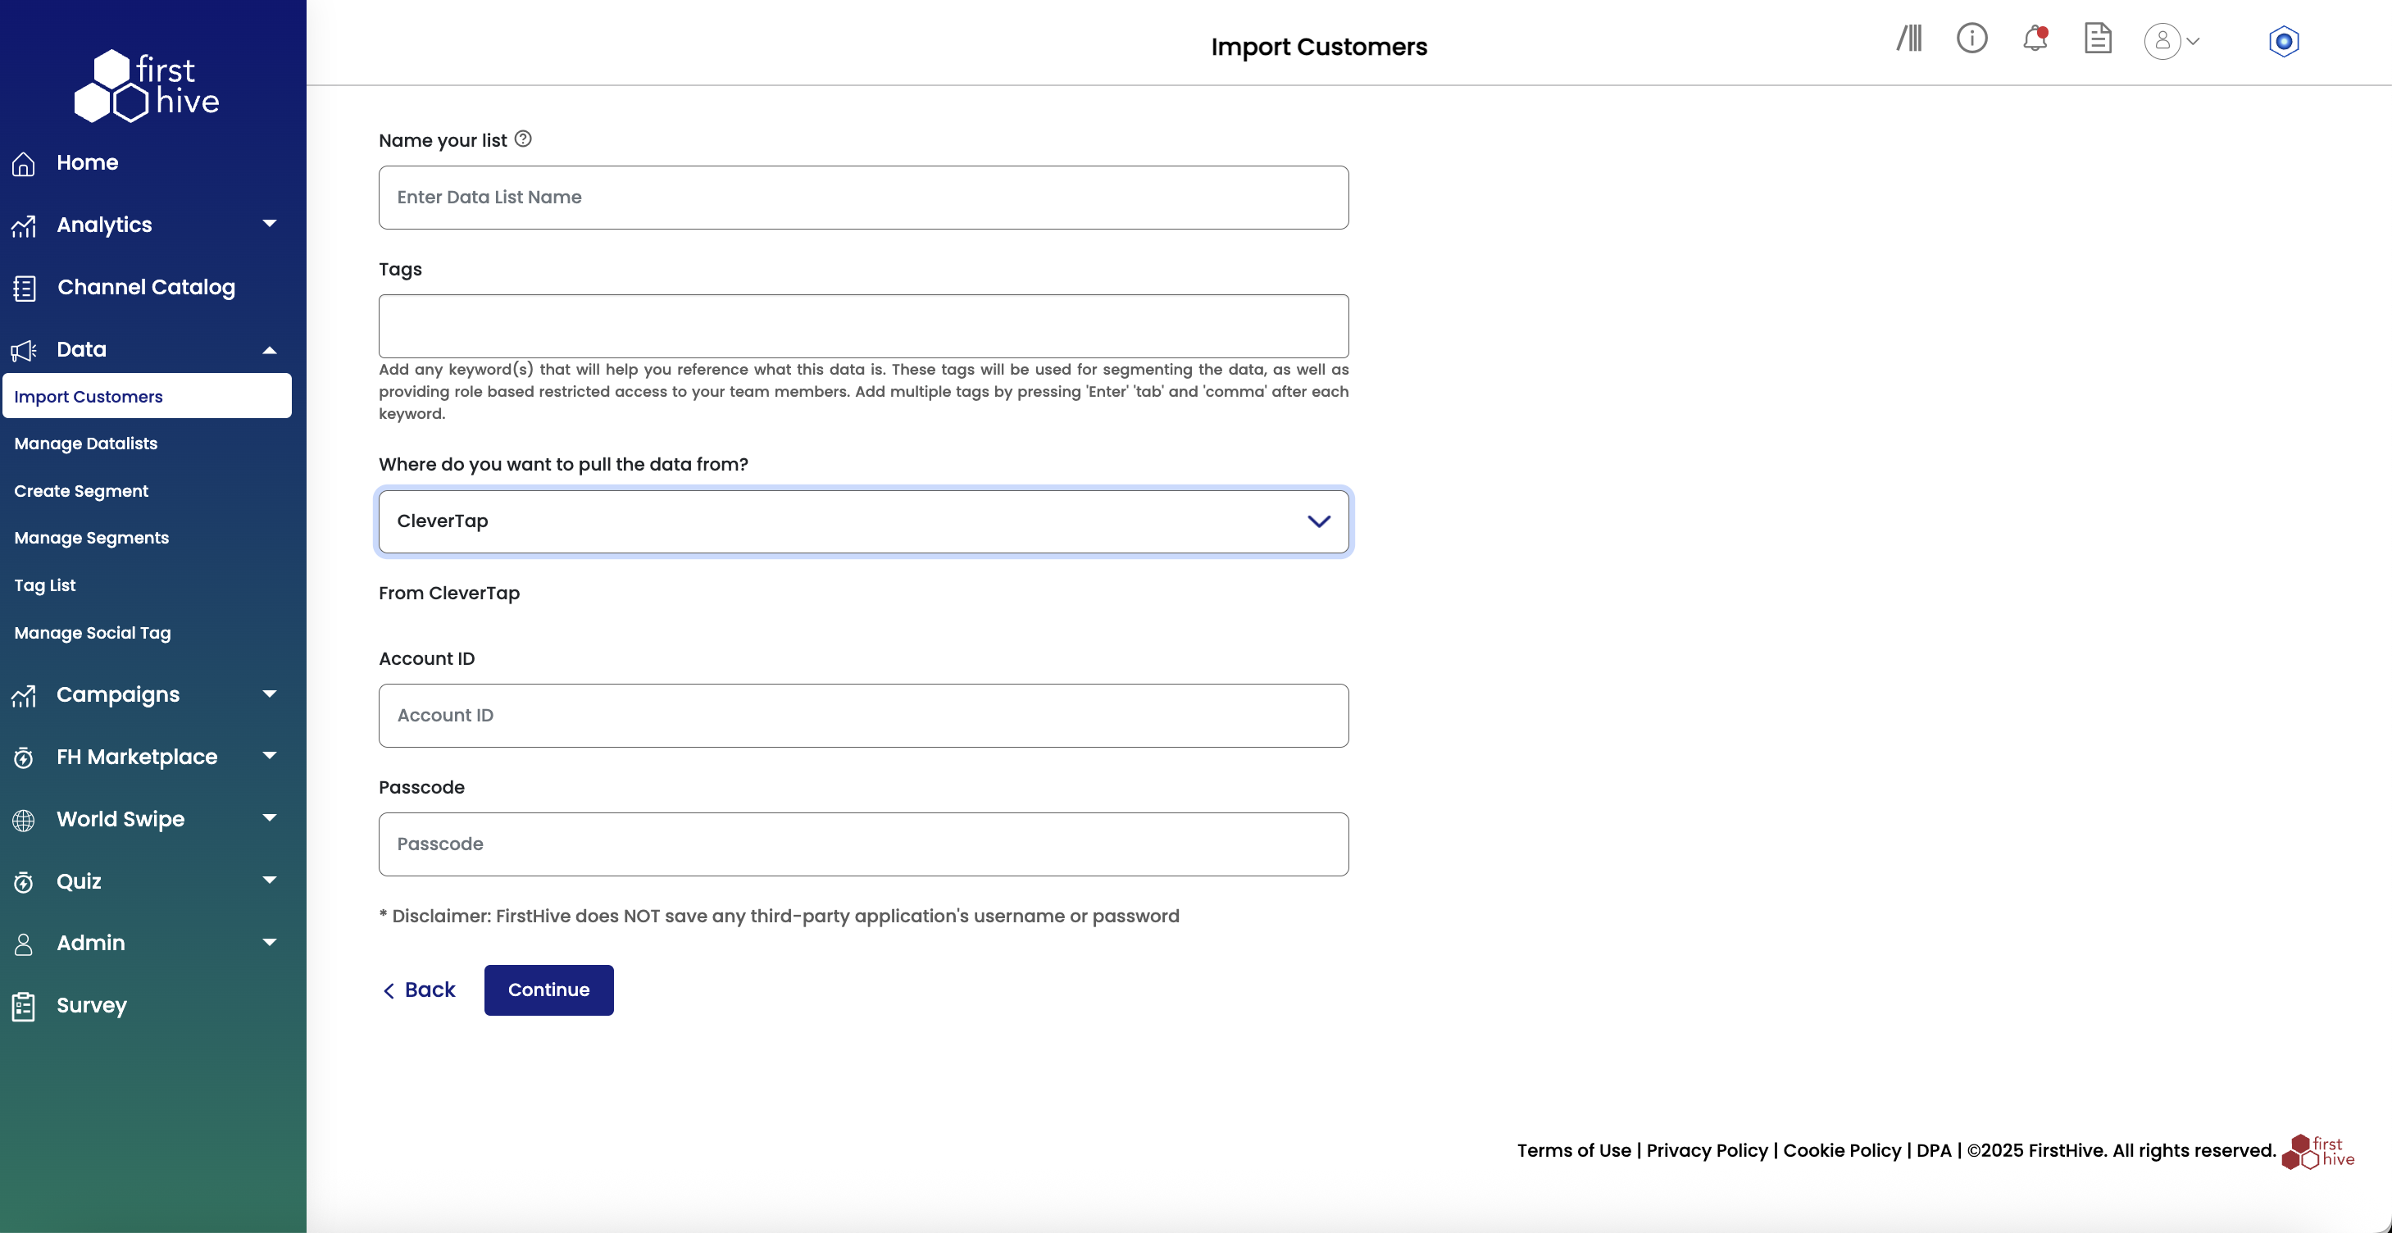Open Tag List
2392x1233 pixels.
[x=44, y=586]
